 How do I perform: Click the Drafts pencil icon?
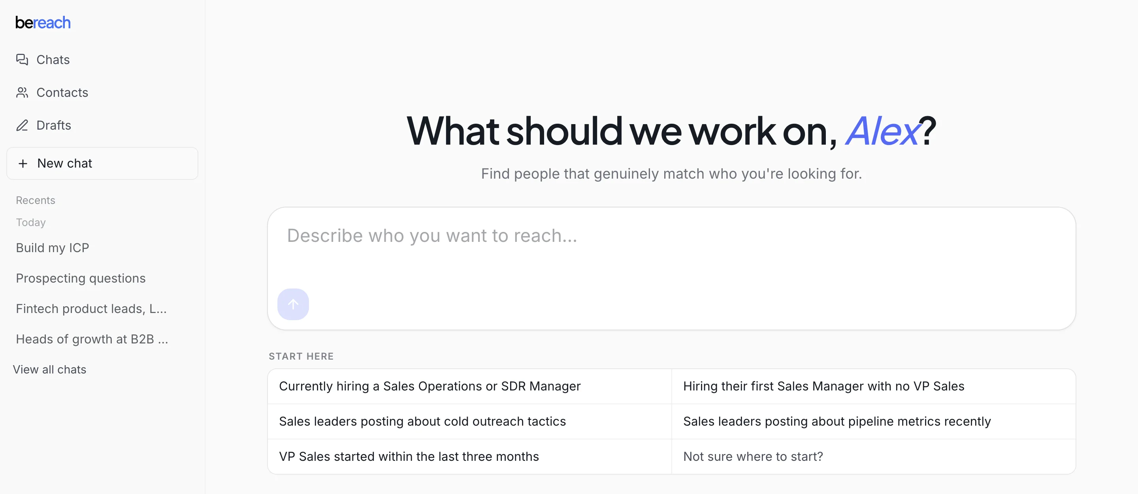[x=22, y=126]
